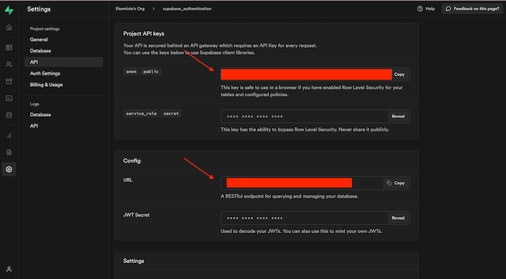Click the Help button in header
Image resolution: width=506 pixels, height=279 pixels.
point(426,8)
